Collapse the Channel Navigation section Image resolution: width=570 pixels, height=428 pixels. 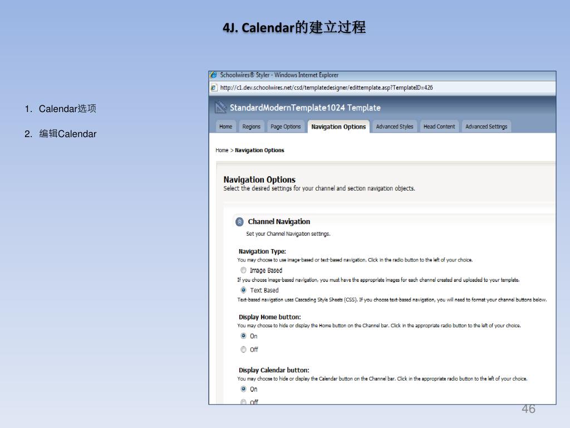tap(239, 221)
